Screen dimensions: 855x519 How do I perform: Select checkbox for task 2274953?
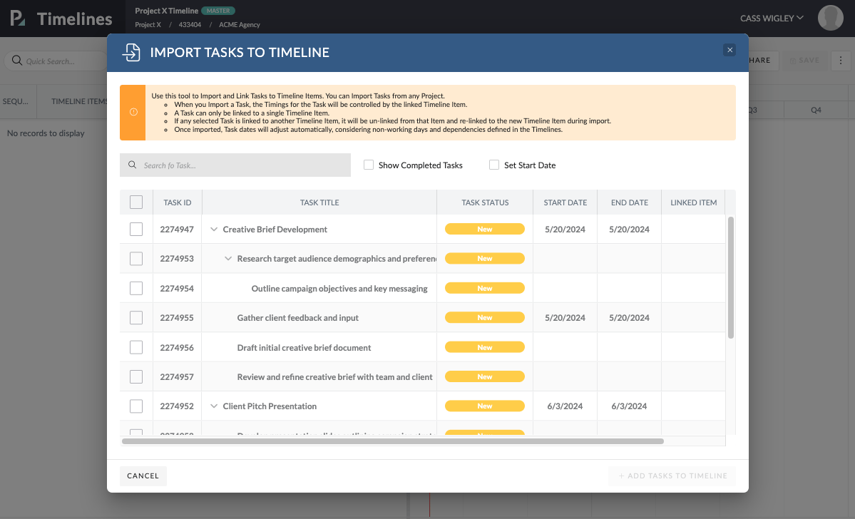tap(136, 258)
